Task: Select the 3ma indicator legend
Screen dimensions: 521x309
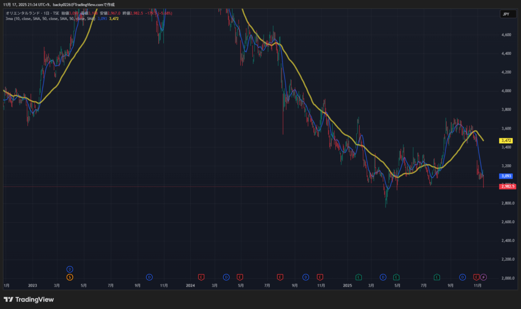Action: pyautogui.click(x=10, y=18)
